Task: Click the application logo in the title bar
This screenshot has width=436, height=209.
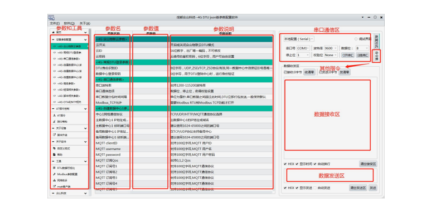Action: (51, 17)
